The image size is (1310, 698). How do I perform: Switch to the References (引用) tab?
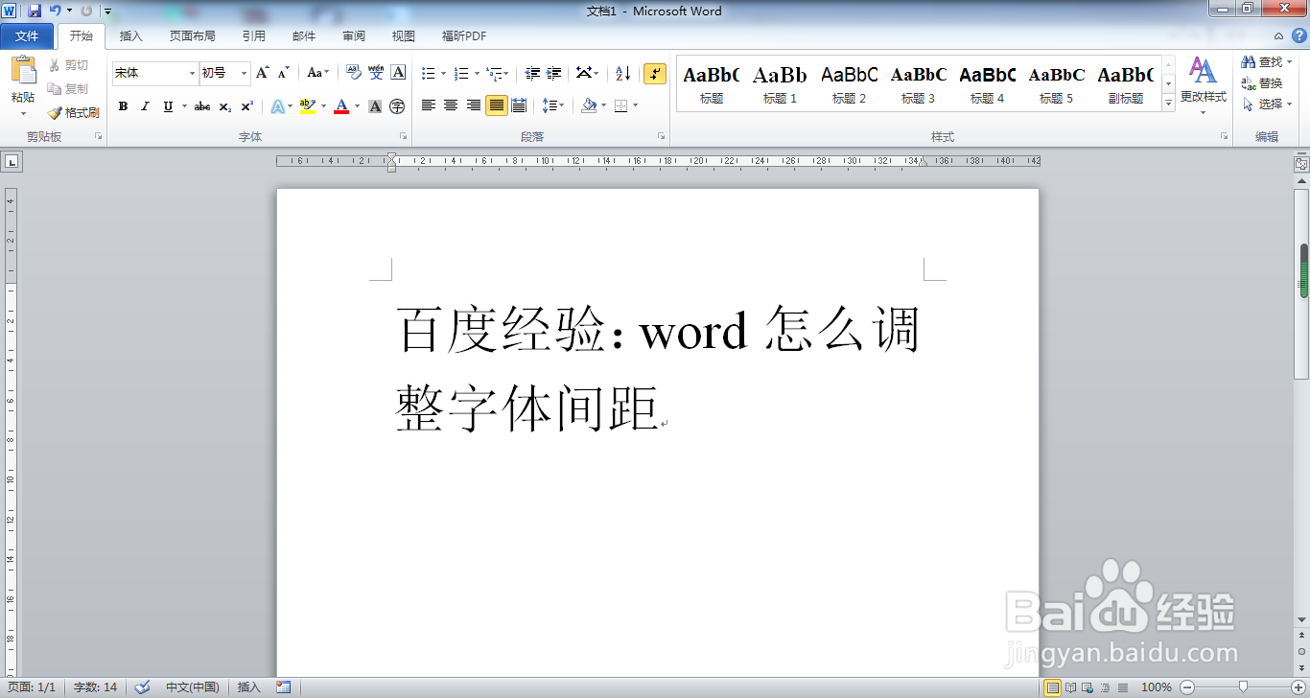coord(254,36)
